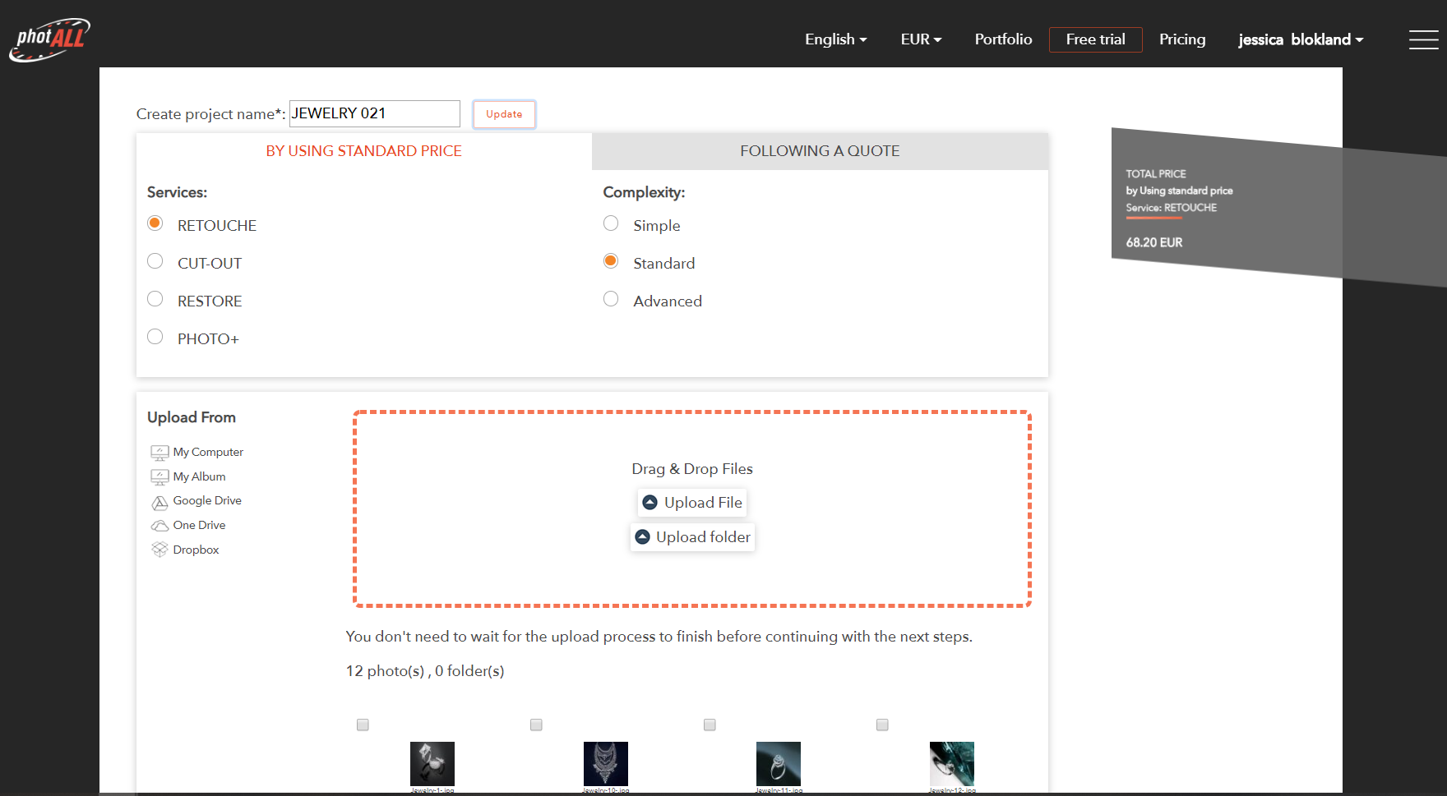Open the third jewelry ring thumbnail
The height and width of the screenshot is (796, 1447).
pos(778,764)
